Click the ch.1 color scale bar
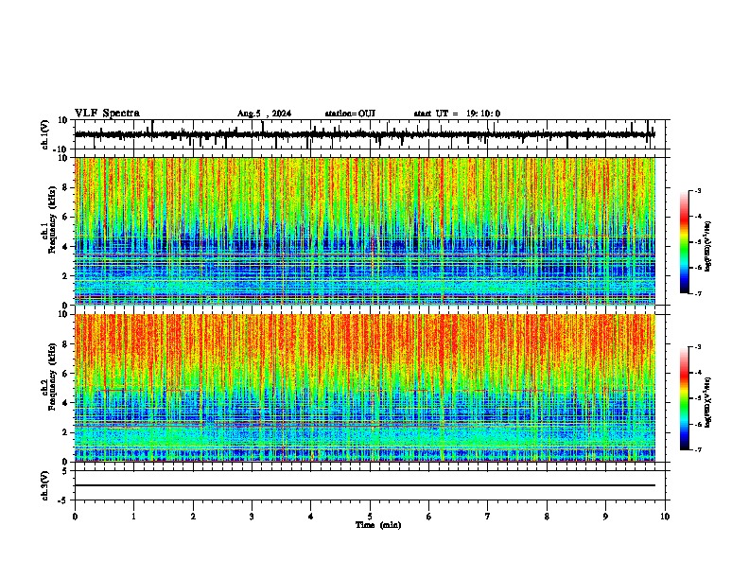749x579 pixels. click(x=685, y=242)
